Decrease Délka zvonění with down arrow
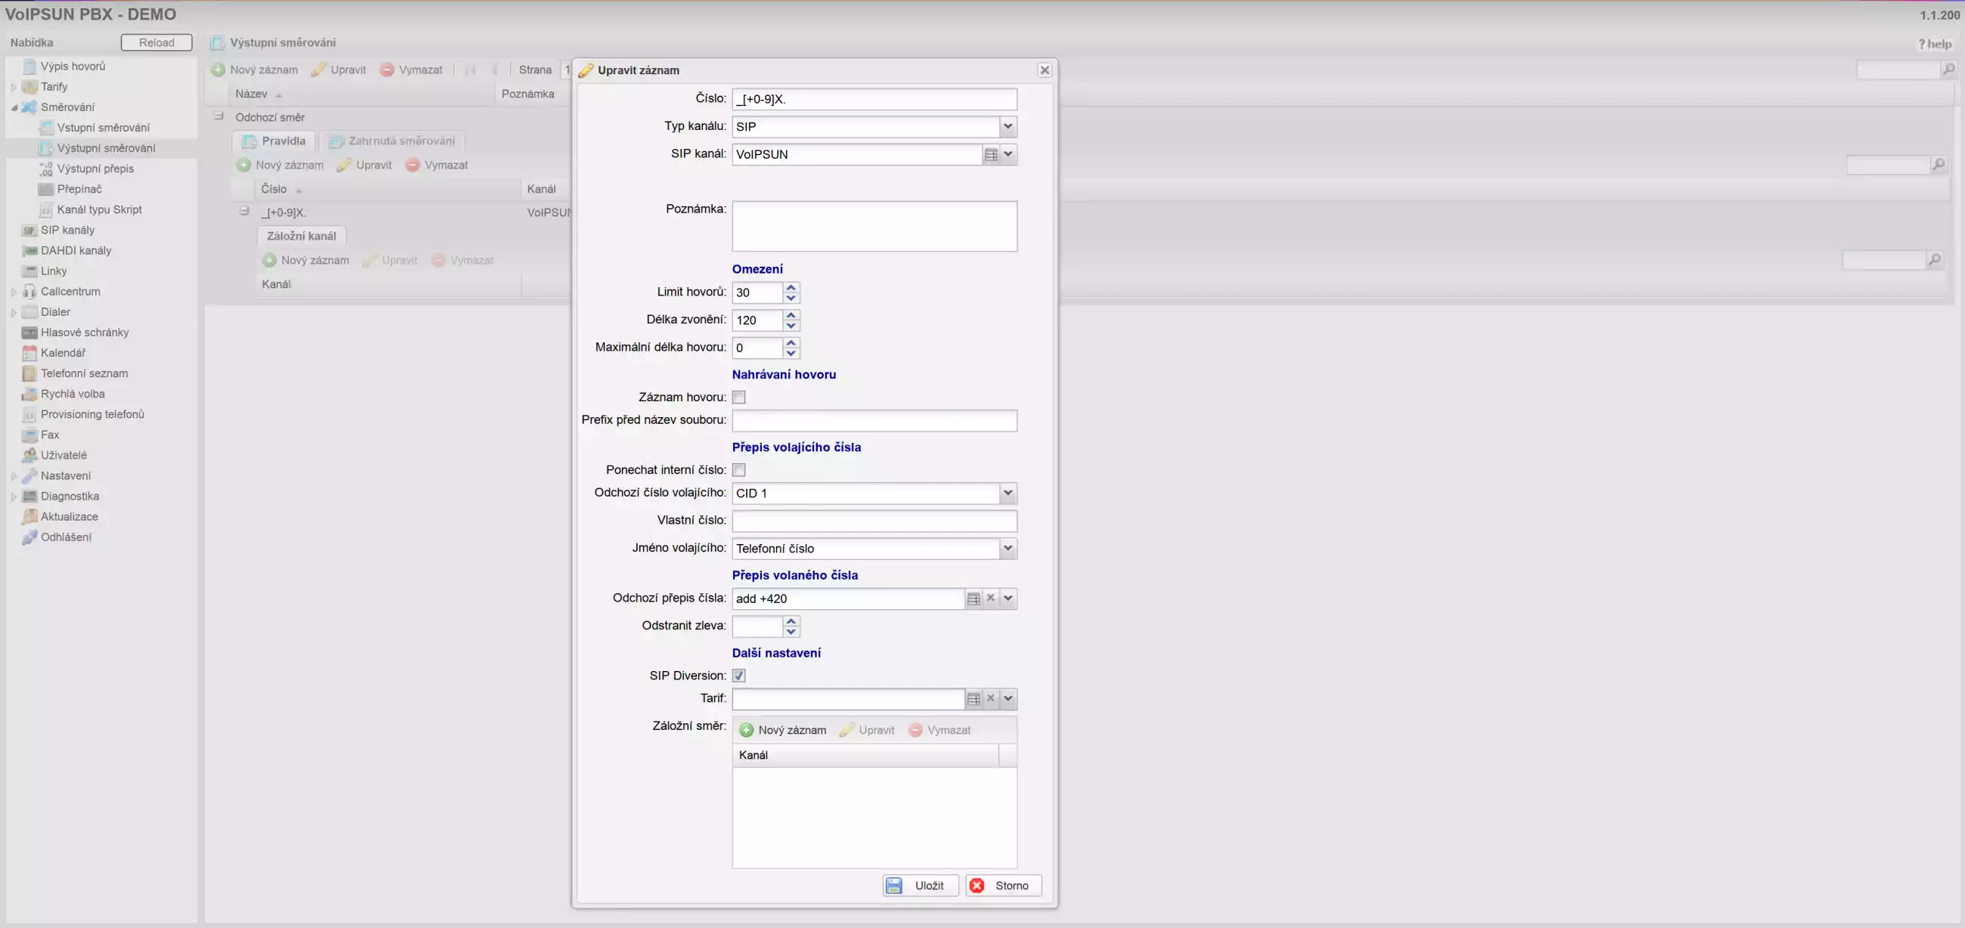 (x=791, y=326)
